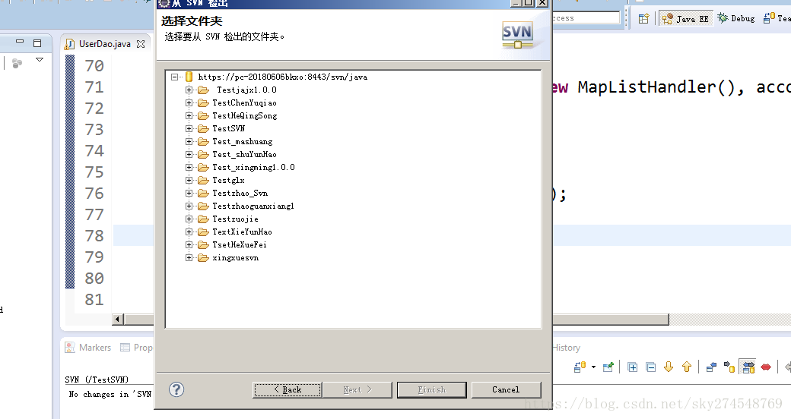Focus the Quick Access input field

586,18
